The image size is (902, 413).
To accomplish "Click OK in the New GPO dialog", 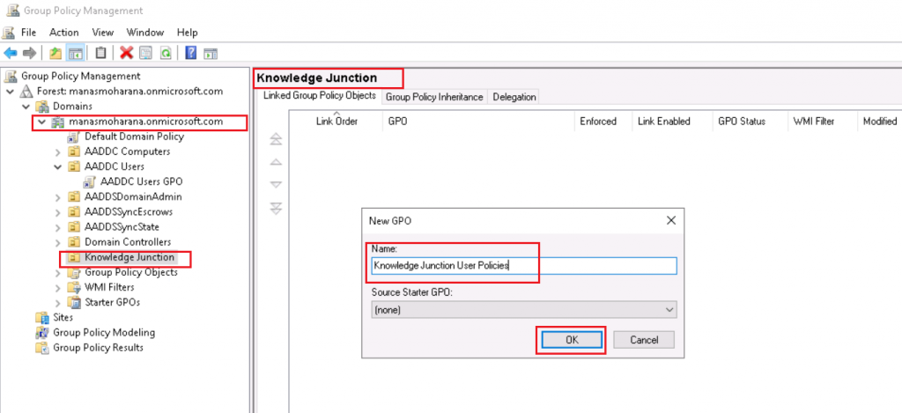I will point(570,340).
